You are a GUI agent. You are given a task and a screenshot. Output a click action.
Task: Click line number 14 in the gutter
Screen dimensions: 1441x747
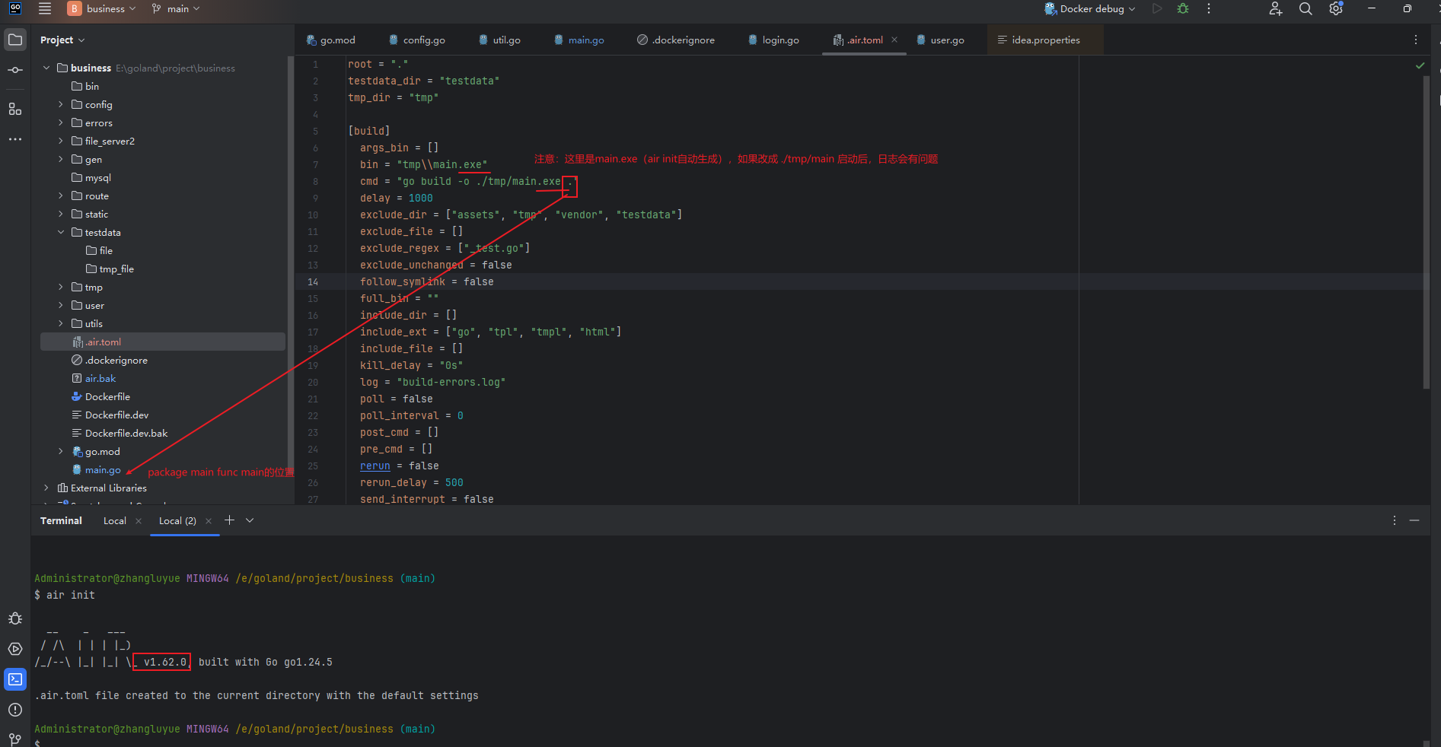pos(313,281)
